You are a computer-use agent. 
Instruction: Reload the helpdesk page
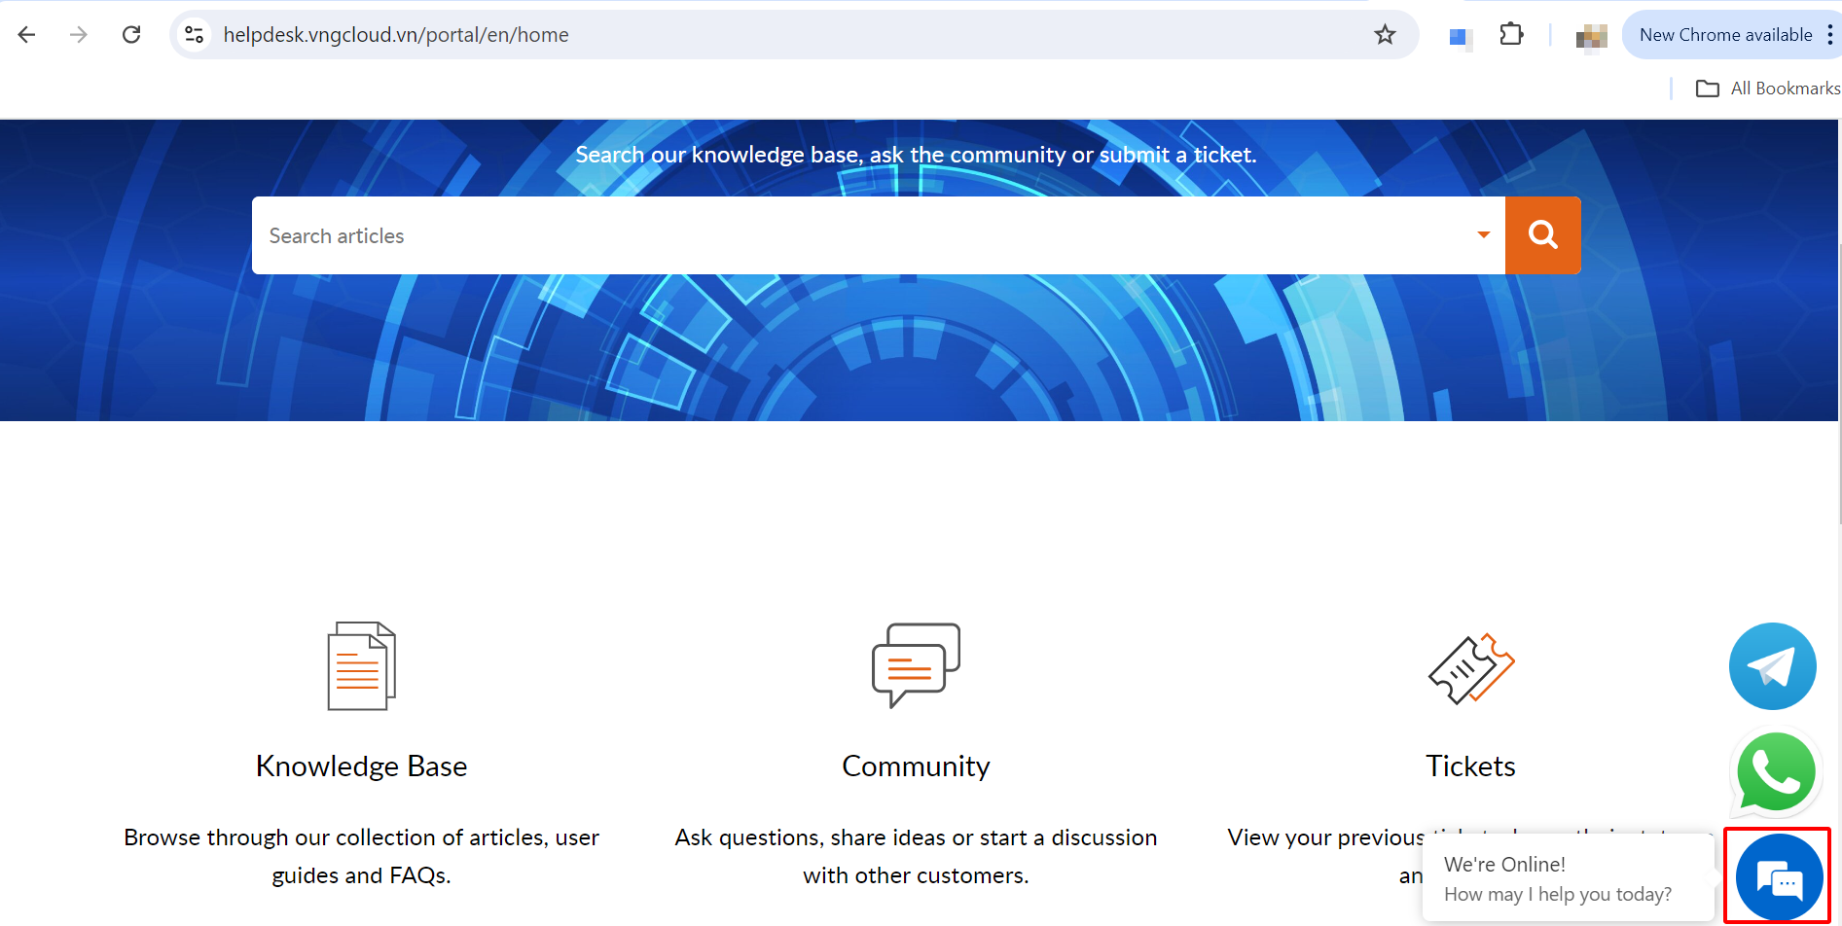point(131,35)
